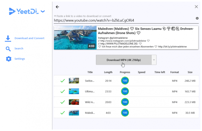Open Download and Convert section
202x131 pixels.
click(x=29, y=38)
